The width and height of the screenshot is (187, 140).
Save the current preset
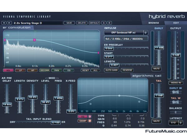pos(69,23)
